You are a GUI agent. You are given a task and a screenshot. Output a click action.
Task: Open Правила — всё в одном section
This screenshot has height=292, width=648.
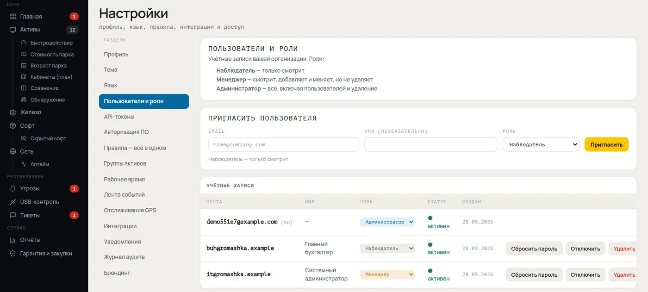click(144, 148)
